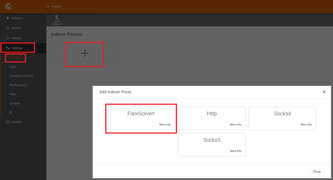
Task: Focus the top Search input field
Action: pos(73,6)
